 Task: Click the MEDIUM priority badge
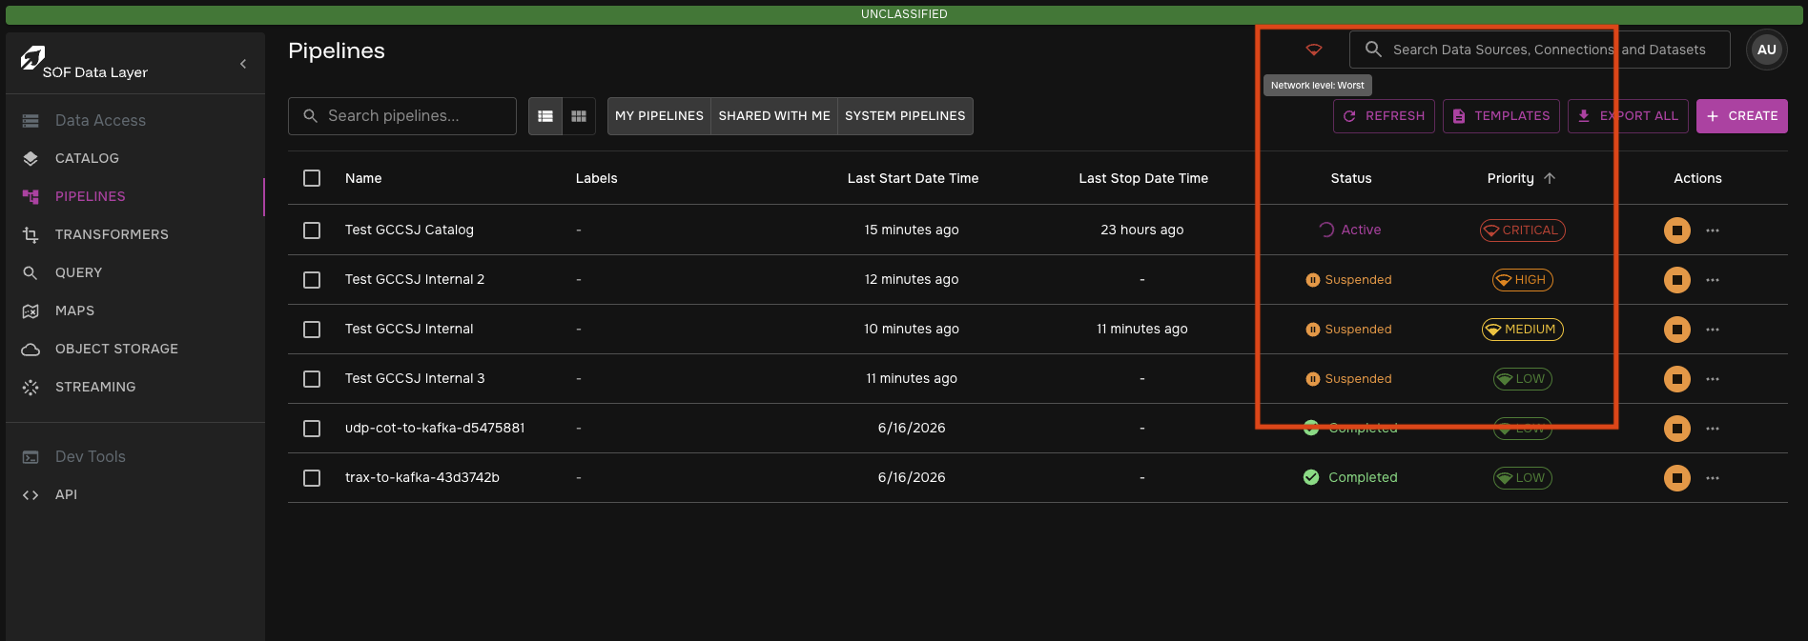tap(1522, 329)
